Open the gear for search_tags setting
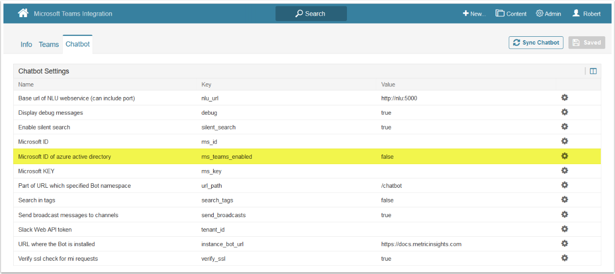This screenshot has height=274, width=615. click(x=565, y=199)
